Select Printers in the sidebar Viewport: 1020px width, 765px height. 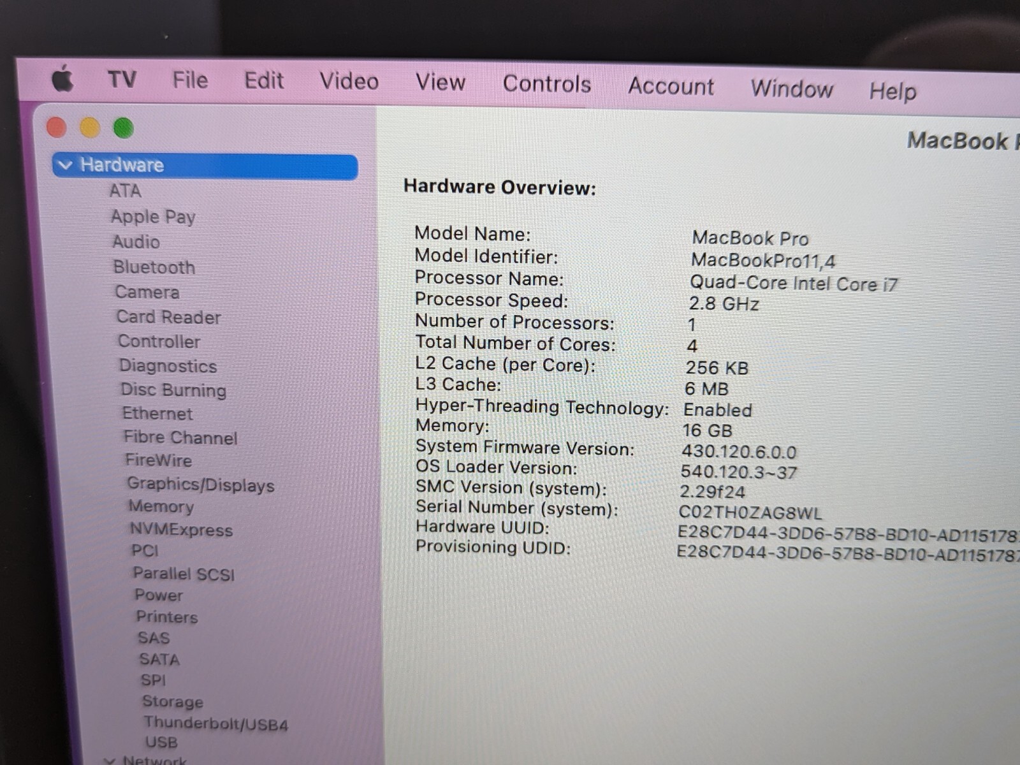point(166,616)
